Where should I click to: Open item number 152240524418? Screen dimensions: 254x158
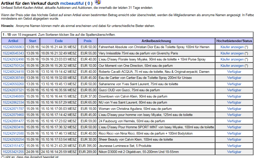click(13, 72)
